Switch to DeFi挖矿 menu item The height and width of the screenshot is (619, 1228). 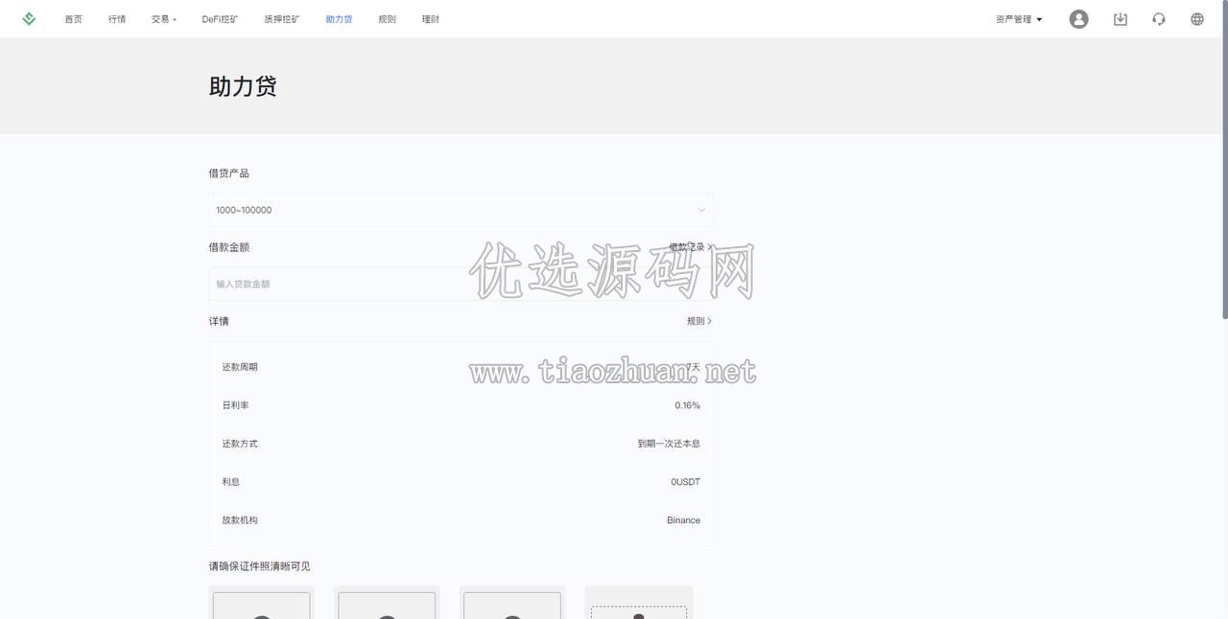tap(220, 19)
